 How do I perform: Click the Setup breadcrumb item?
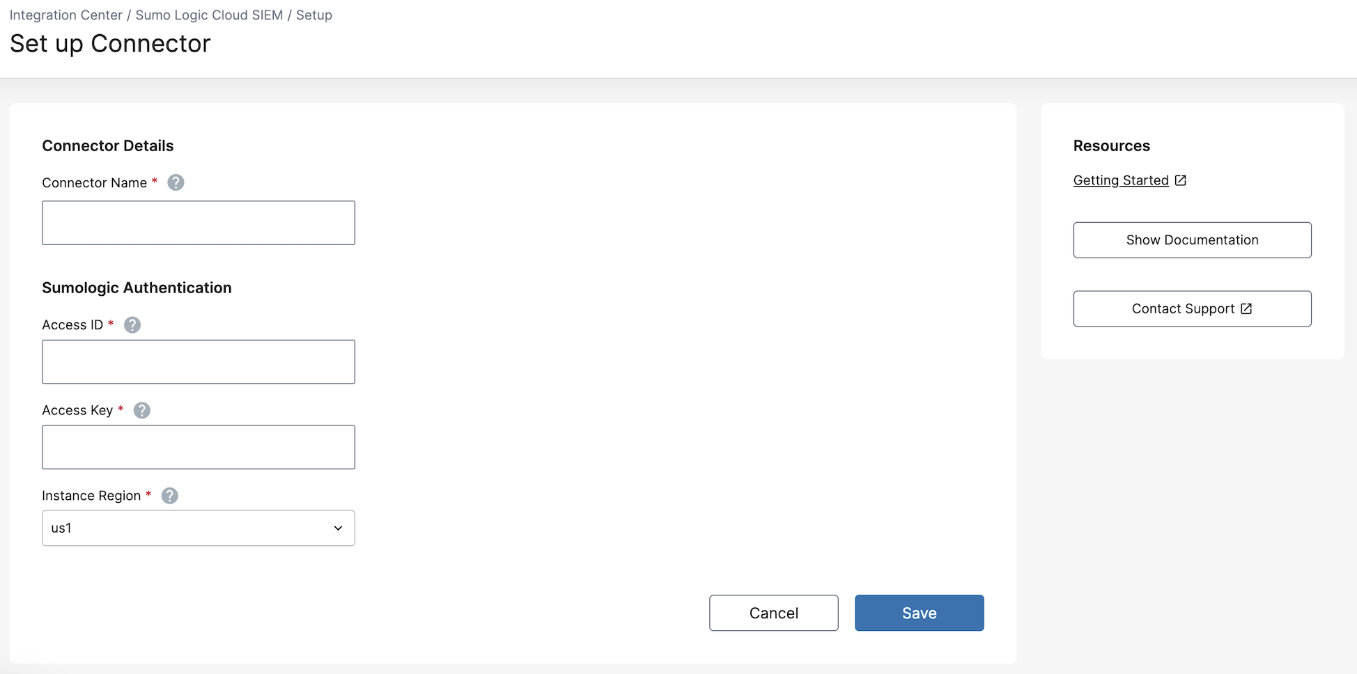point(314,15)
